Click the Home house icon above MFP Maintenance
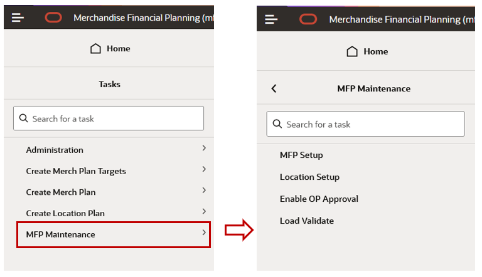The image size is (482, 277). [x=352, y=51]
